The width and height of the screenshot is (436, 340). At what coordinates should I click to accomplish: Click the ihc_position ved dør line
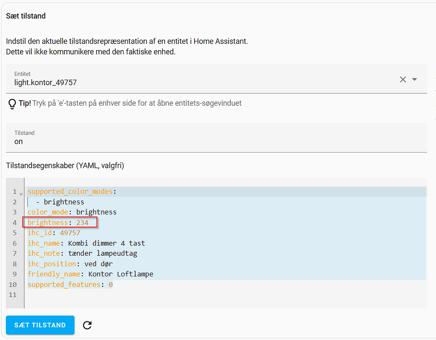70,264
